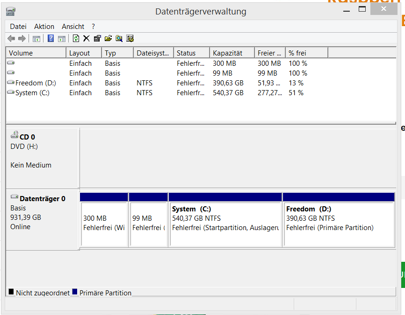
Task: Select the System (C:) partition block in the disk map
Action: 225,220
